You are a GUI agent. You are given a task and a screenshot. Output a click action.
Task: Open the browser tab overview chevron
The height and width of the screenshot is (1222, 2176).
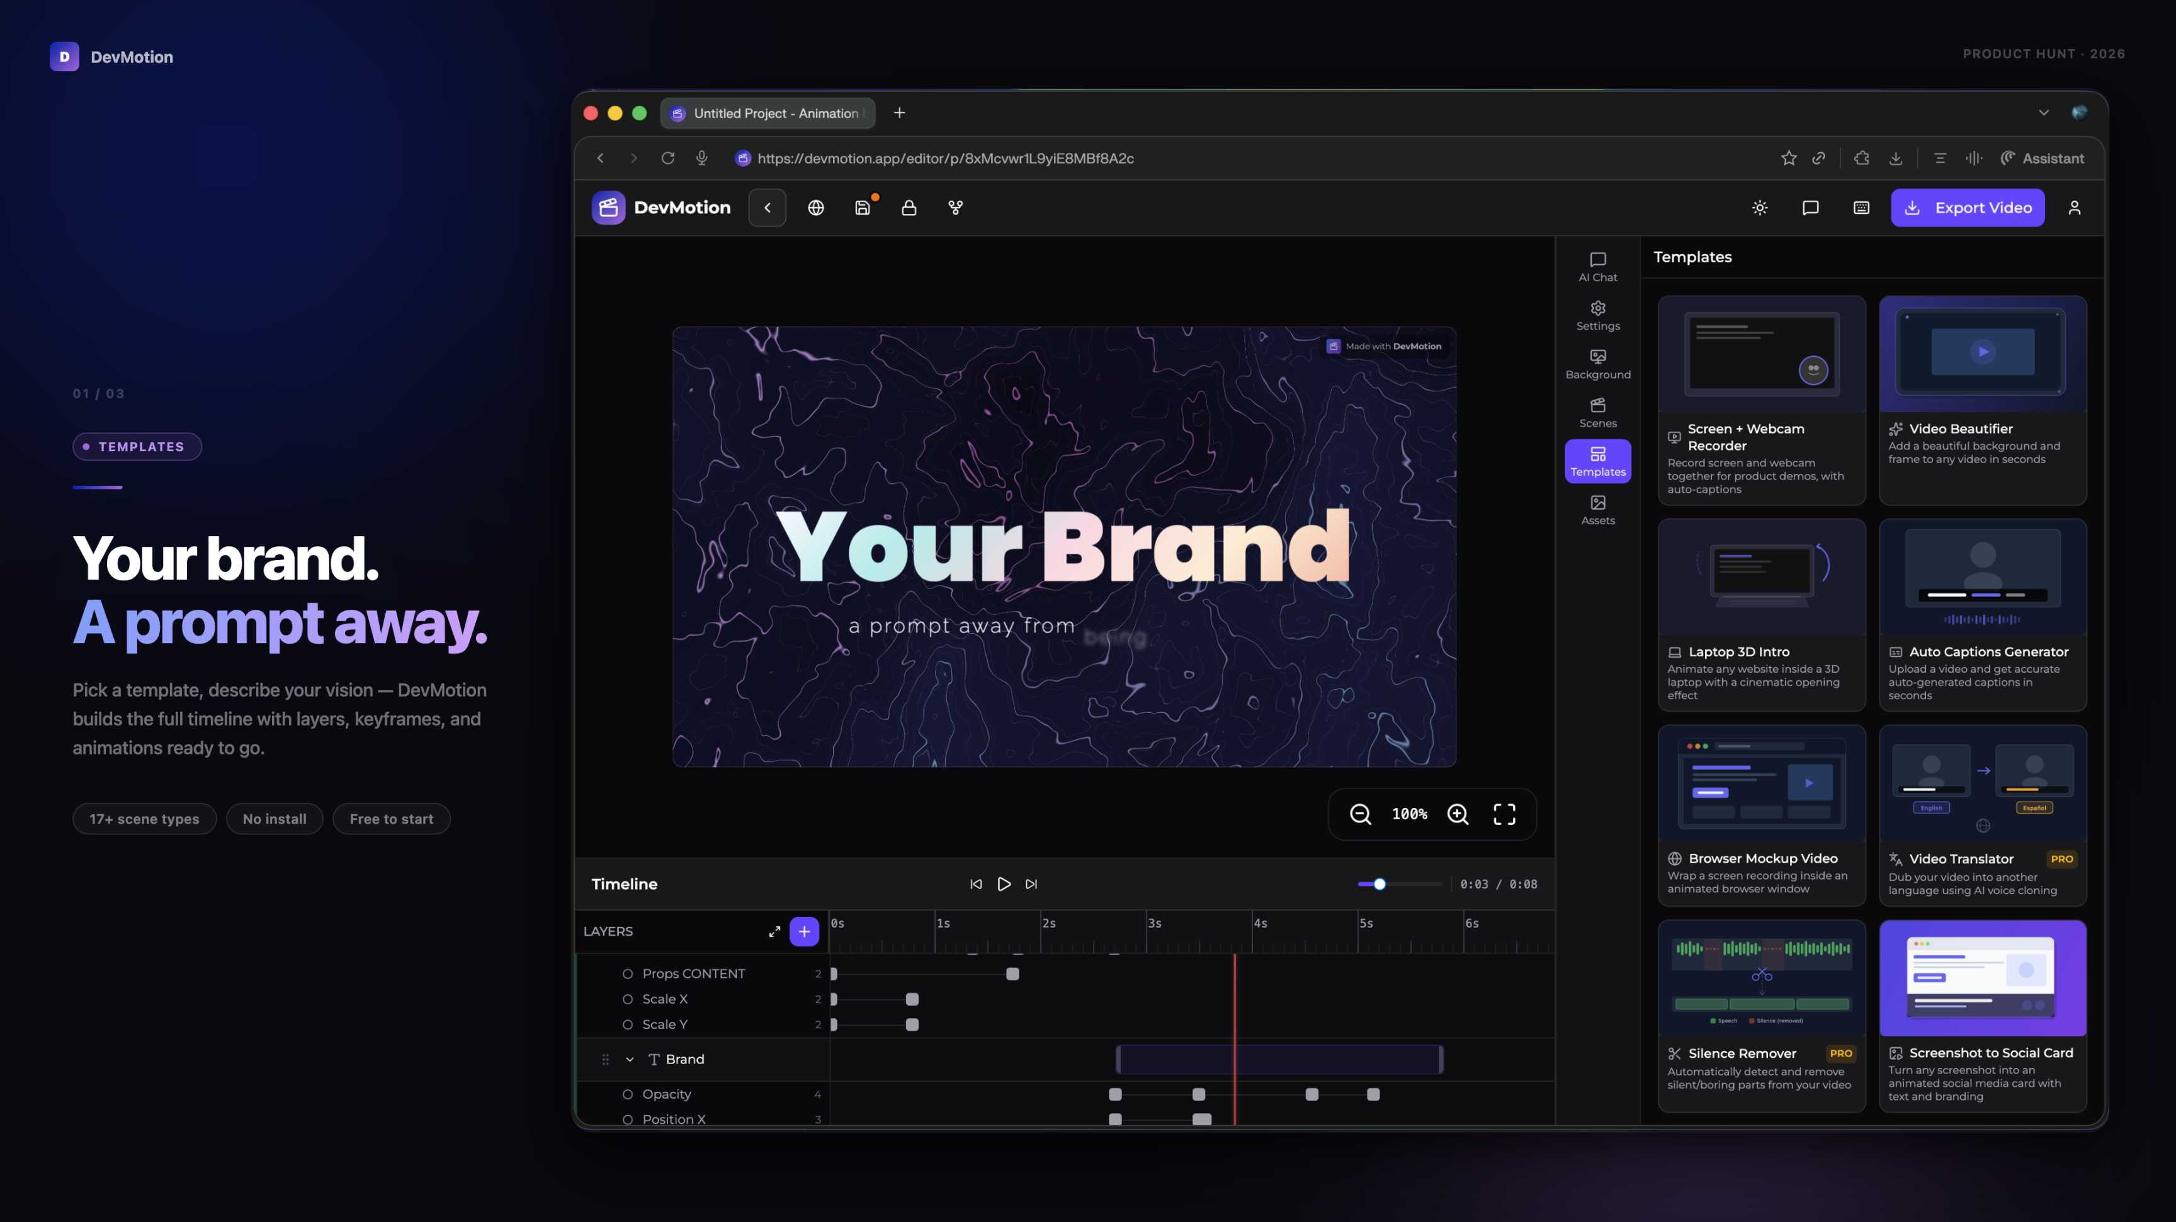2043,112
